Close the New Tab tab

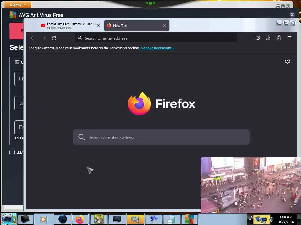[x=165, y=25]
